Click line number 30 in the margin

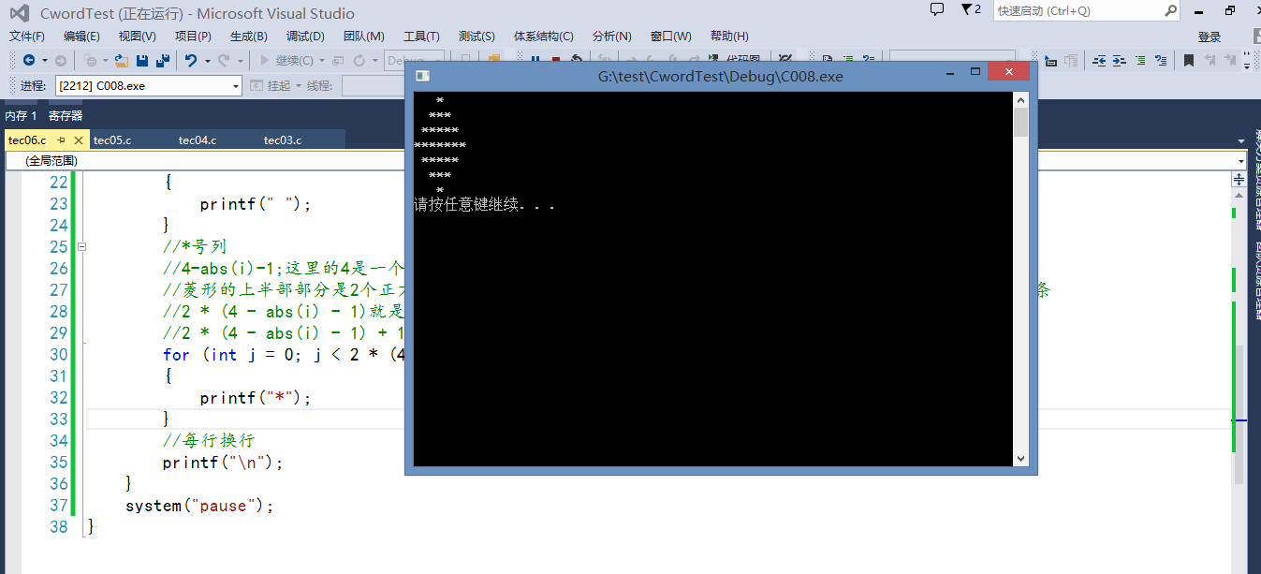click(x=58, y=355)
